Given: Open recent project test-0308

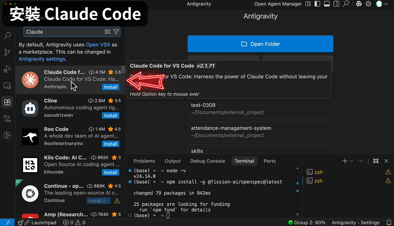Looking at the screenshot, I should click(260, 109).
